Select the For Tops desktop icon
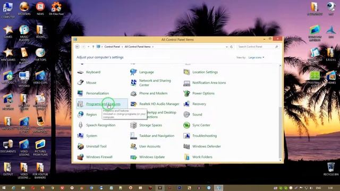Viewport: 340px width, 191px height. click(40, 55)
